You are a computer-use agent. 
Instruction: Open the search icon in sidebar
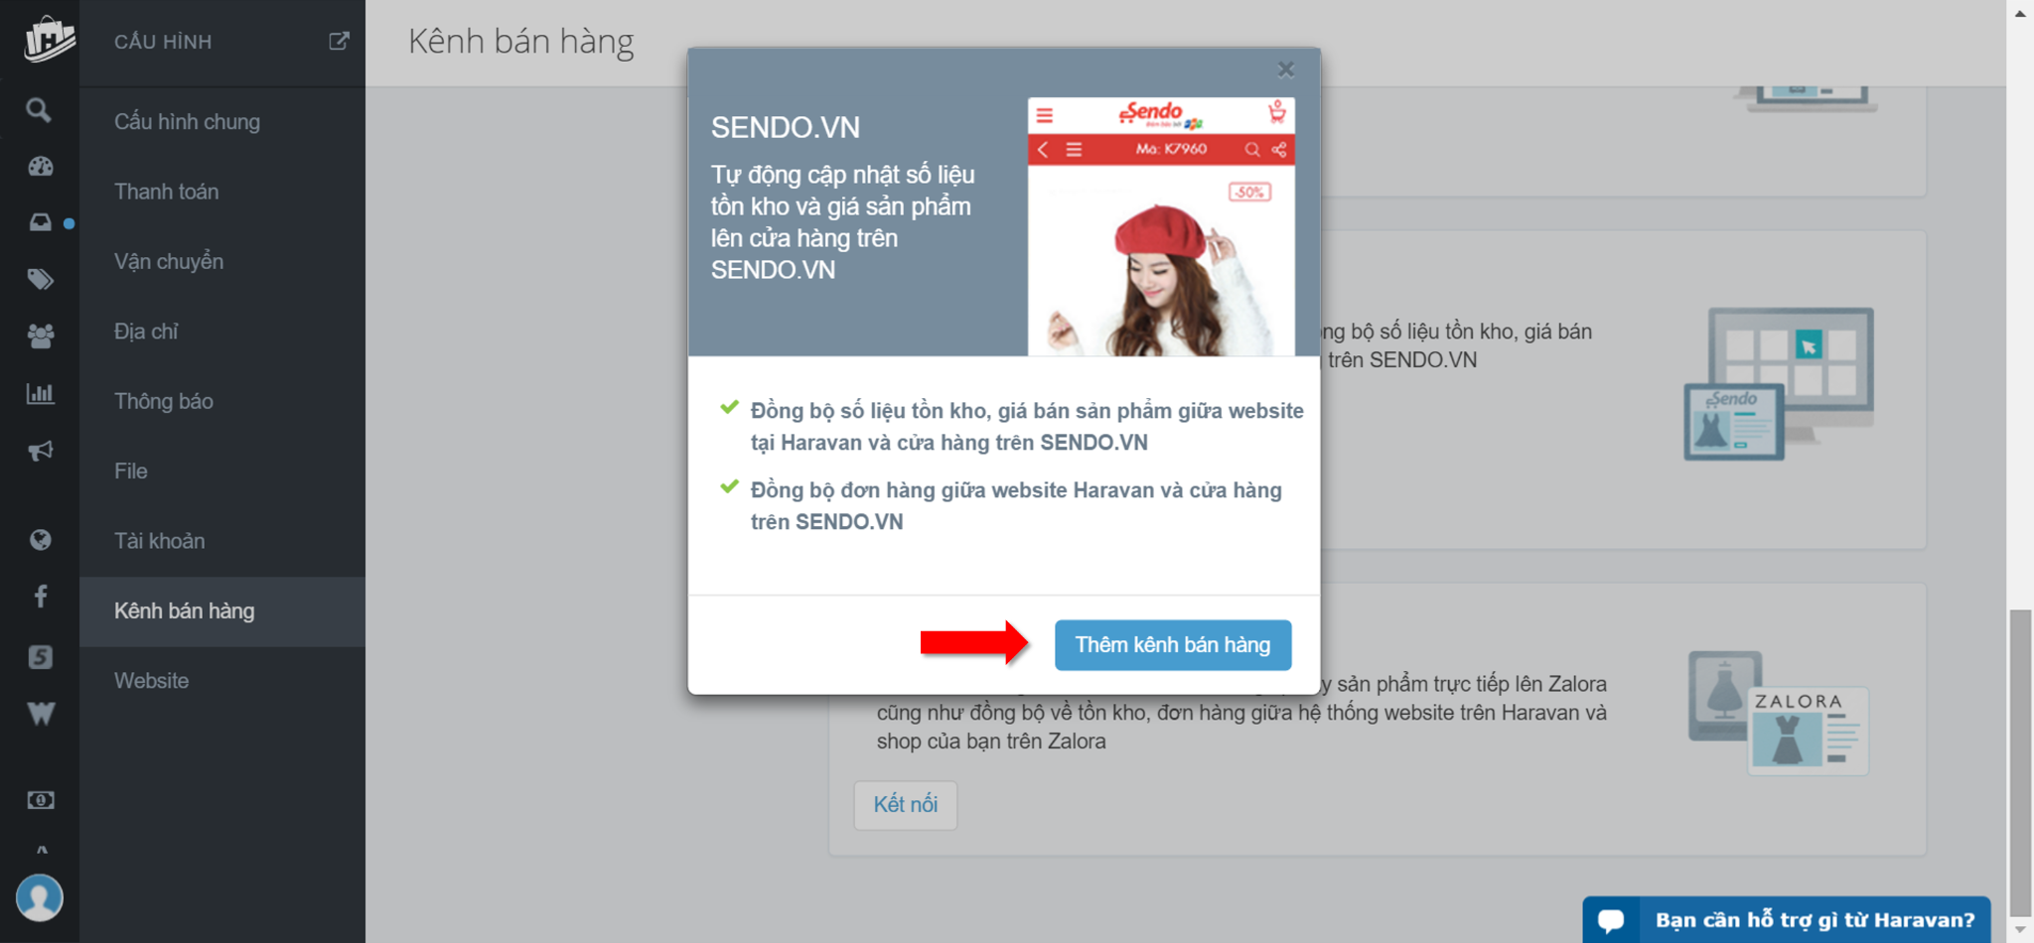pyautogui.click(x=39, y=110)
